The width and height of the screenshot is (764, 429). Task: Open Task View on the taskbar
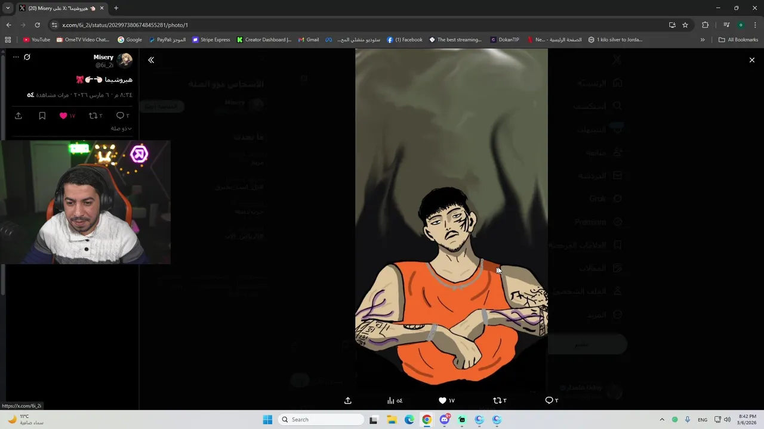(x=374, y=419)
